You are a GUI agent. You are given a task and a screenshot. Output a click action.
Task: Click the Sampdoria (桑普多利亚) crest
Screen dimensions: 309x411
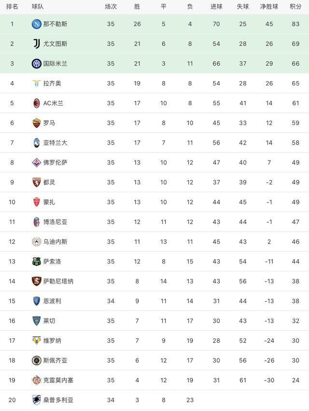click(x=36, y=400)
